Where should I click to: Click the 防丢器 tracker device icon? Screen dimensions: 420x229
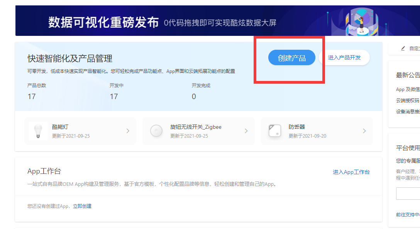pyautogui.click(x=274, y=131)
